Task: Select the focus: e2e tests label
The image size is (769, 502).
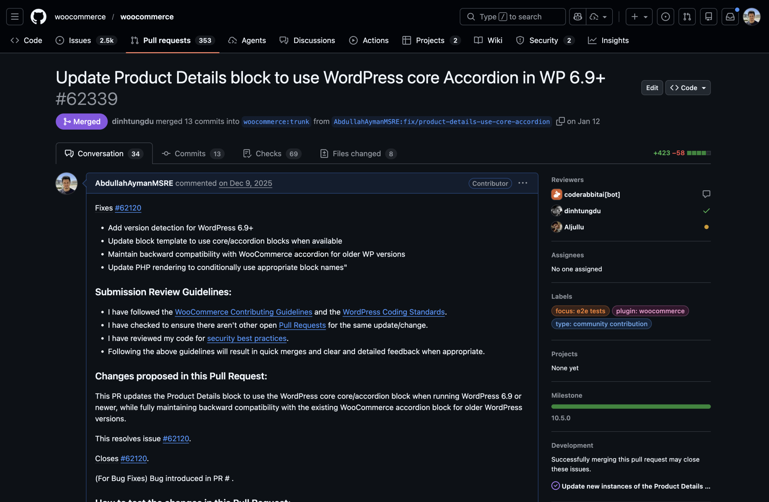Action: pyautogui.click(x=580, y=311)
